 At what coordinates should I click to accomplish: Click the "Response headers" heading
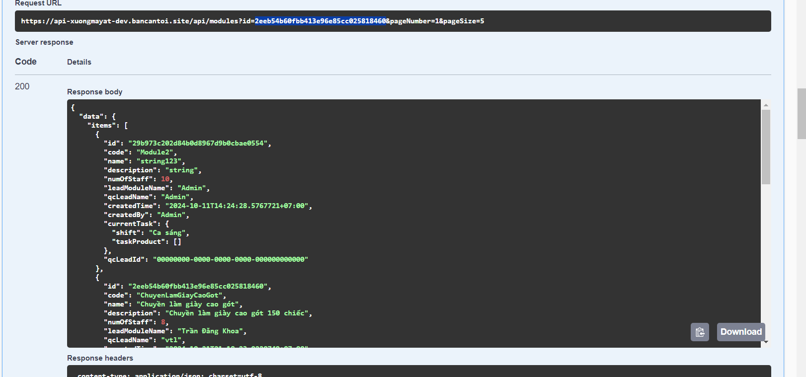click(100, 358)
